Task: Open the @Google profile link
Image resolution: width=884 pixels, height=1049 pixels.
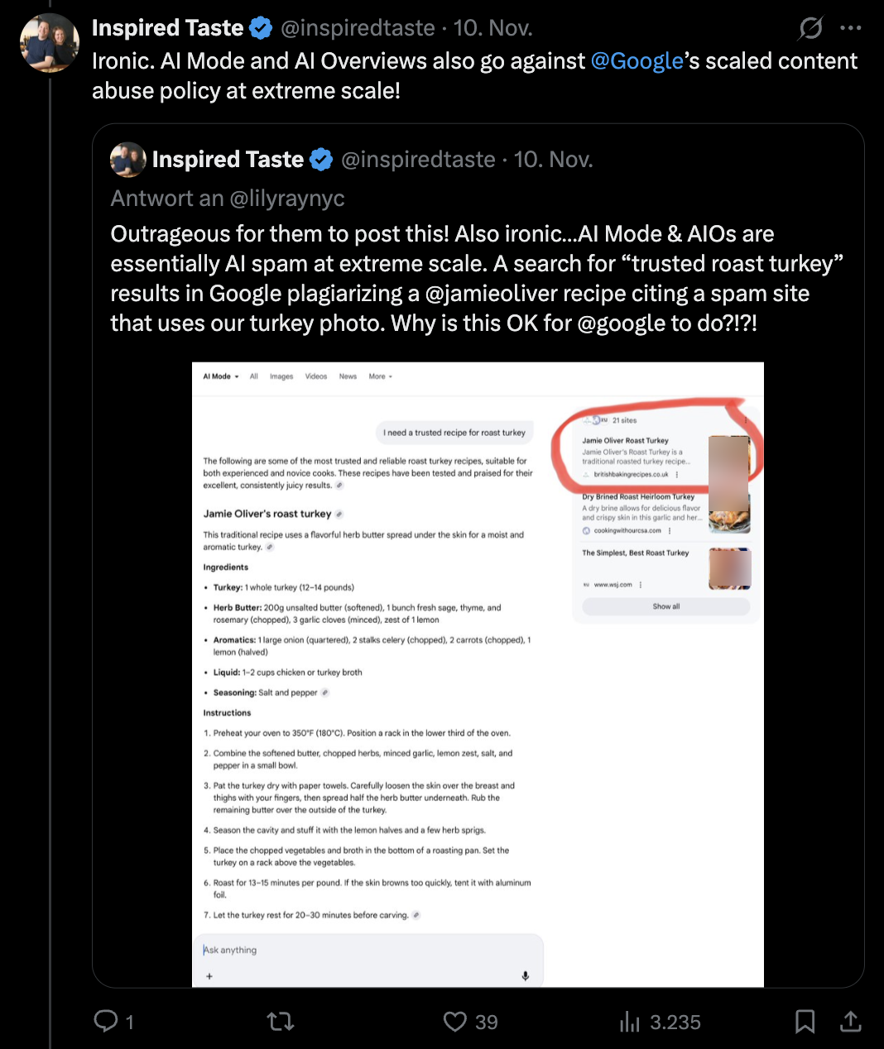Action: click(637, 60)
